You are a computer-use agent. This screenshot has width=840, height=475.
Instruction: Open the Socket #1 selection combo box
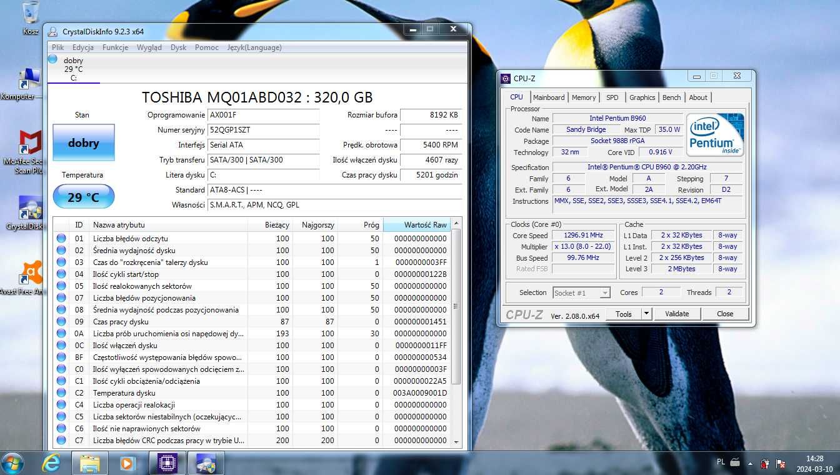click(581, 292)
